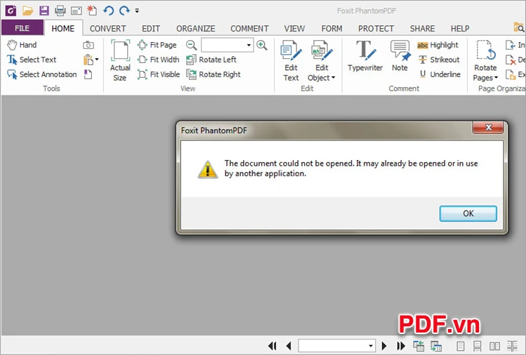Create new blank PDF via starred page icon
The width and height of the screenshot is (526, 355).
(x=92, y=11)
